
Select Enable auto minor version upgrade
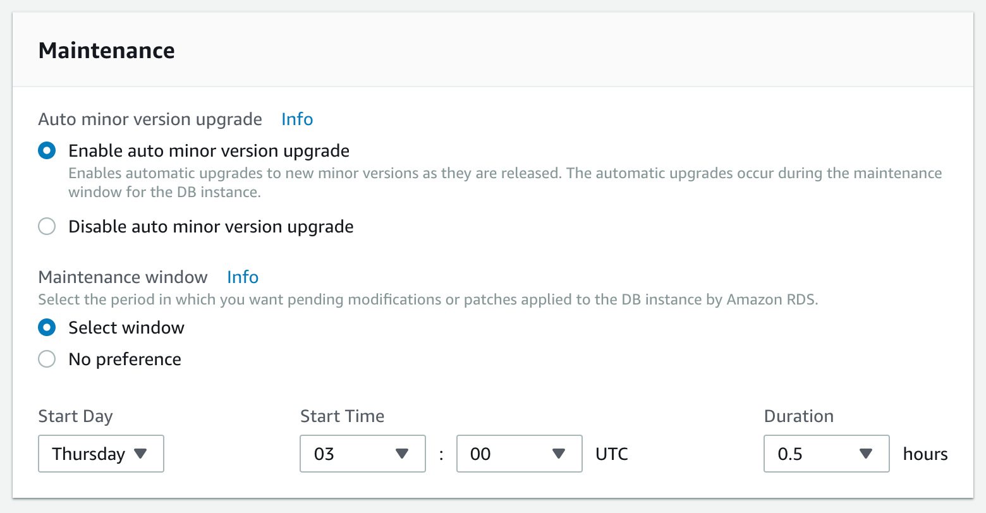[47, 151]
